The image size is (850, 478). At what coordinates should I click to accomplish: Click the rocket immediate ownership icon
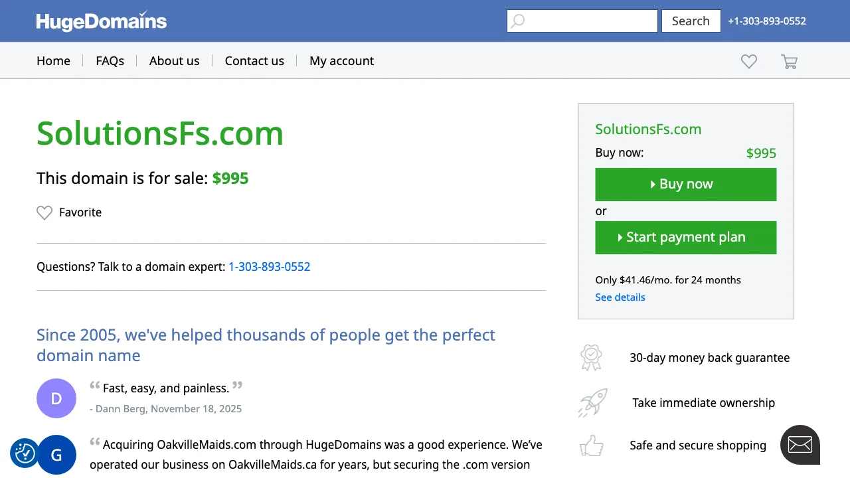[592, 403]
